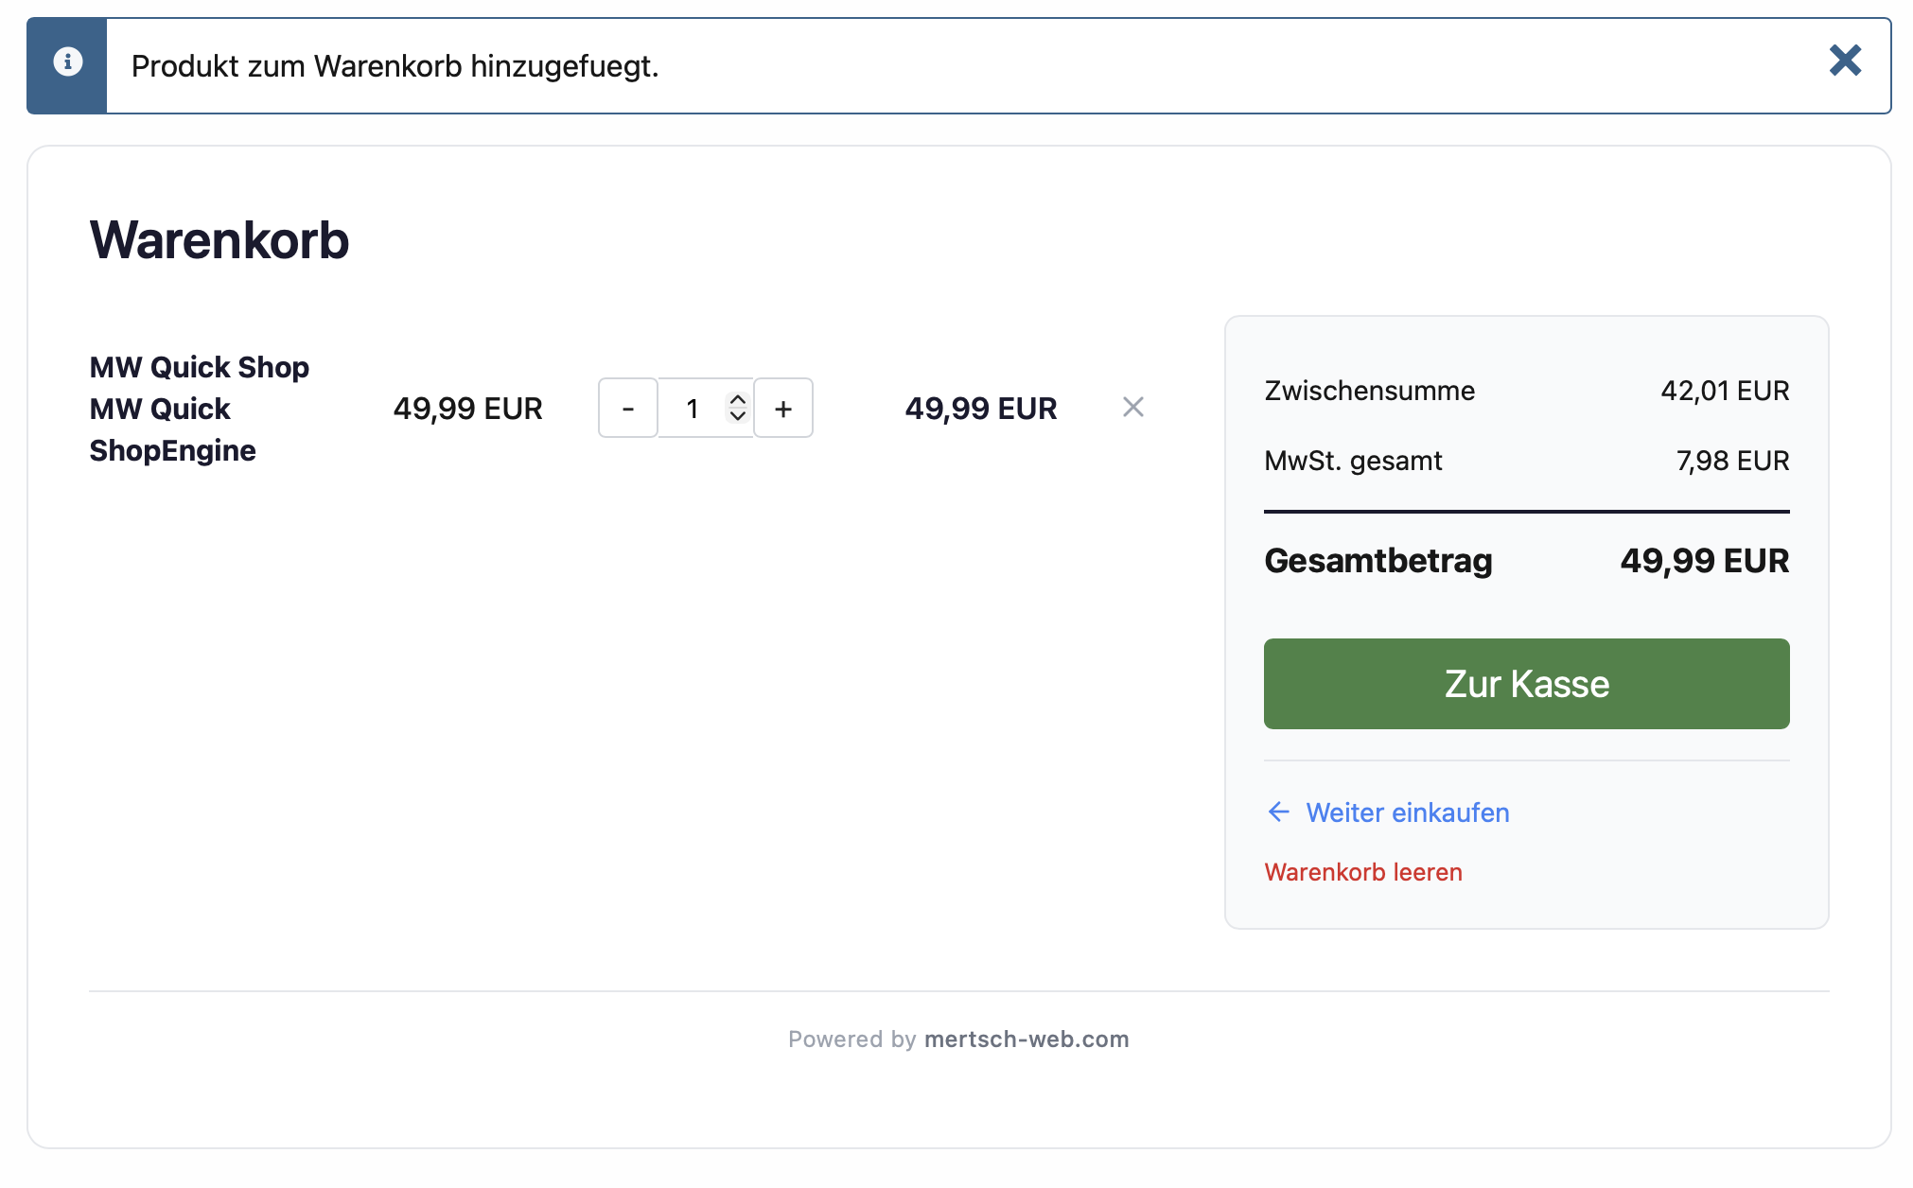This screenshot has width=1913, height=1188.
Task: Click the mertsch-web.com footer link
Action: coord(1026,1039)
